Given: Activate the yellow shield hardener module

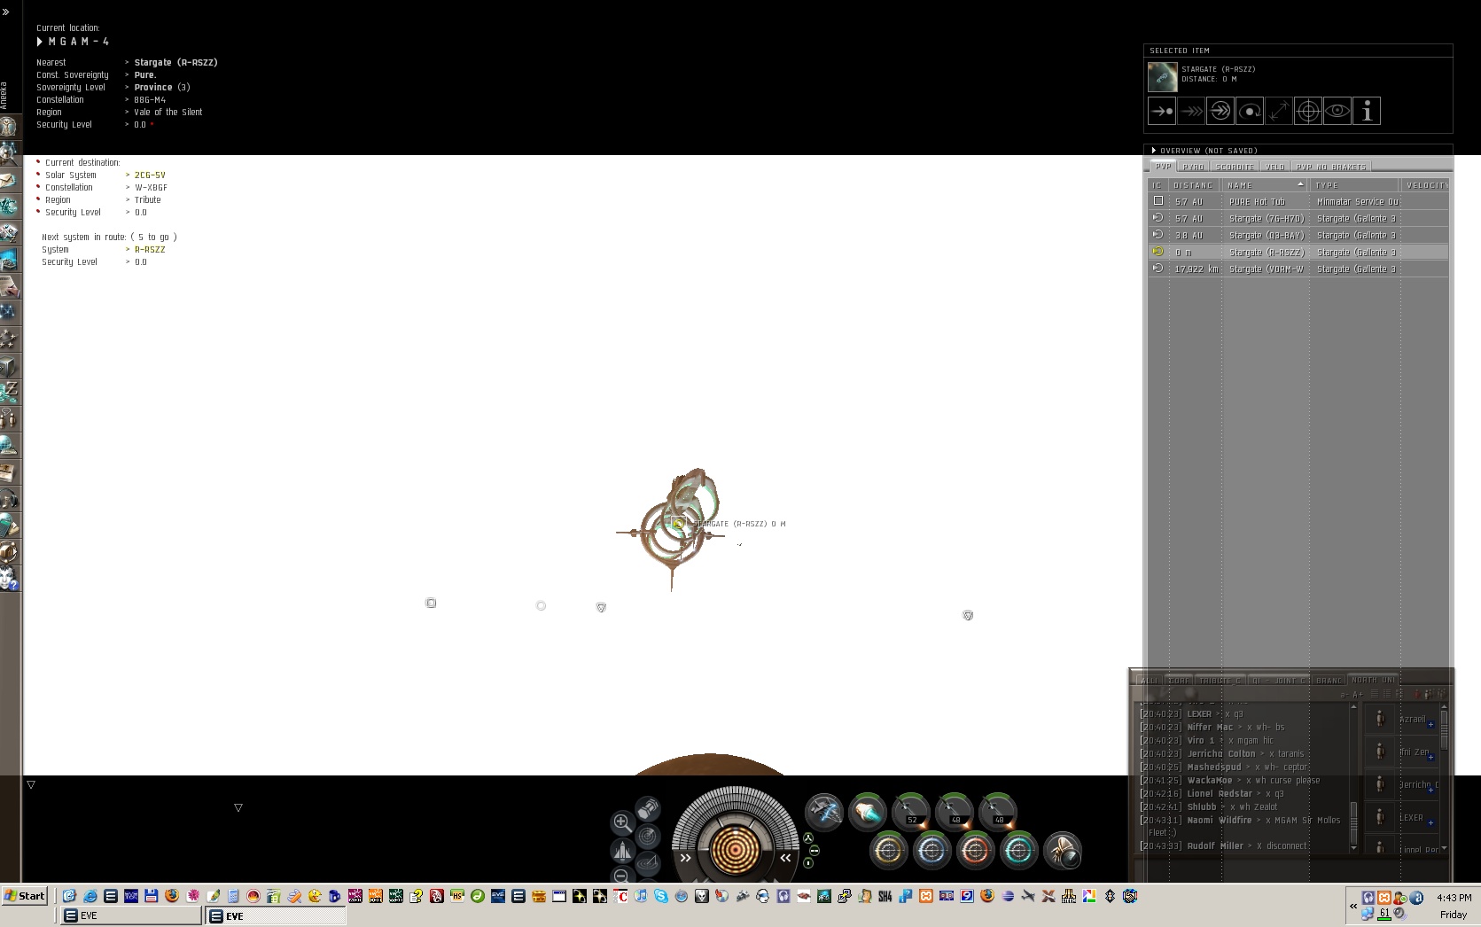Looking at the screenshot, I should pyautogui.click(x=889, y=851).
